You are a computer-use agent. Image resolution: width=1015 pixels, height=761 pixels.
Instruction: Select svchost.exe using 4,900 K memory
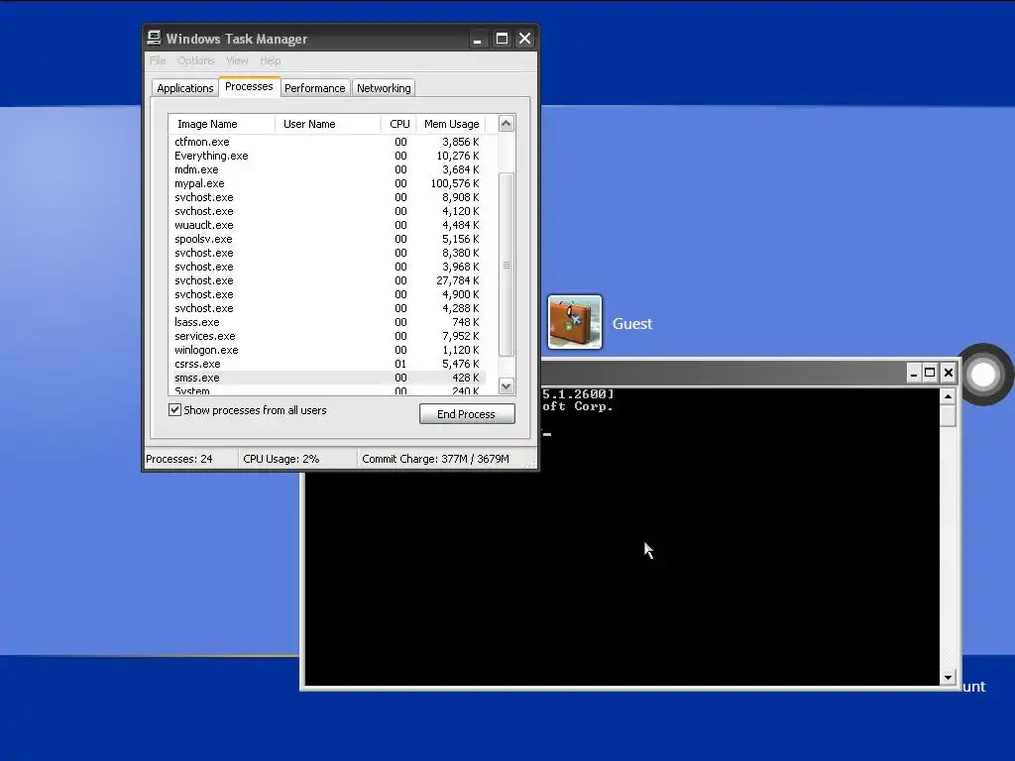pyautogui.click(x=327, y=294)
